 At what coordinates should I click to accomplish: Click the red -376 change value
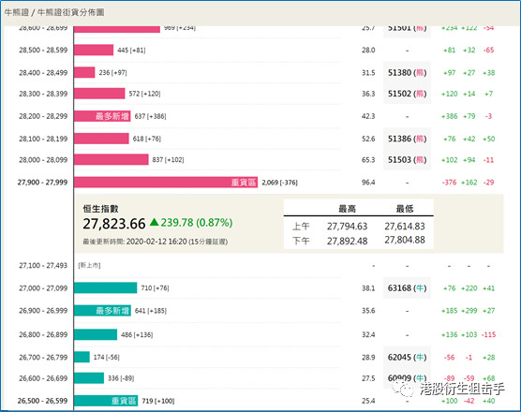point(449,183)
